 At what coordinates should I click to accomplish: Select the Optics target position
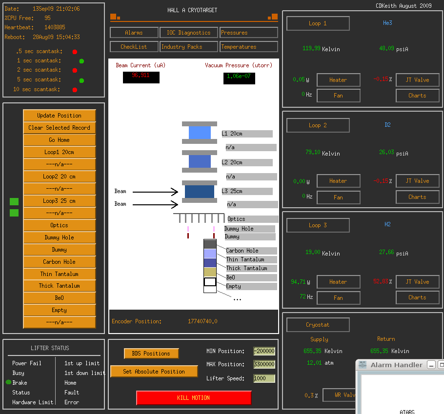point(60,225)
